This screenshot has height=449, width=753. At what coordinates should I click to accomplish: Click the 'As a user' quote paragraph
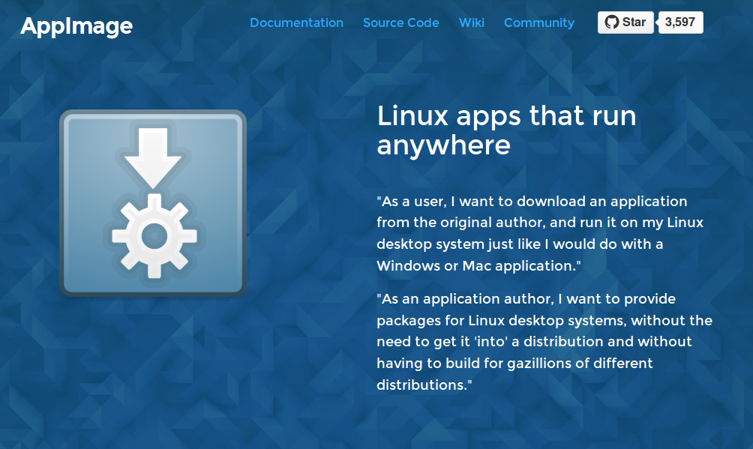point(540,233)
